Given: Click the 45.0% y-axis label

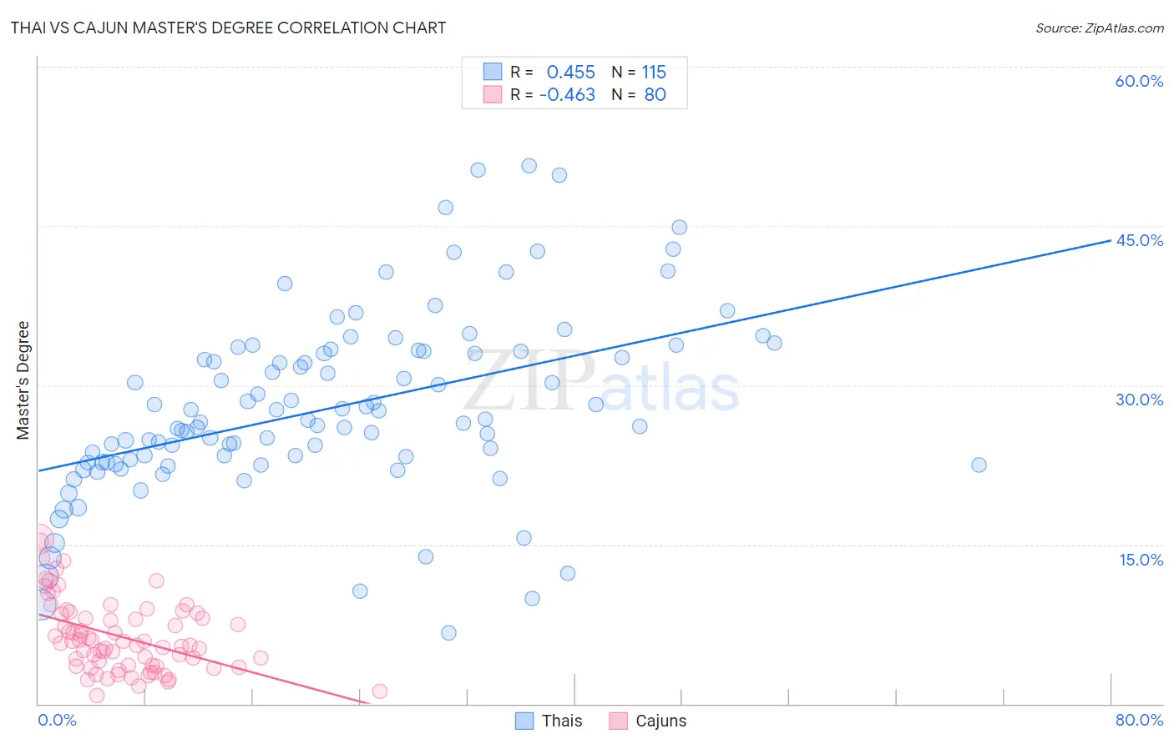Looking at the screenshot, I should [x=1139, y=240].
